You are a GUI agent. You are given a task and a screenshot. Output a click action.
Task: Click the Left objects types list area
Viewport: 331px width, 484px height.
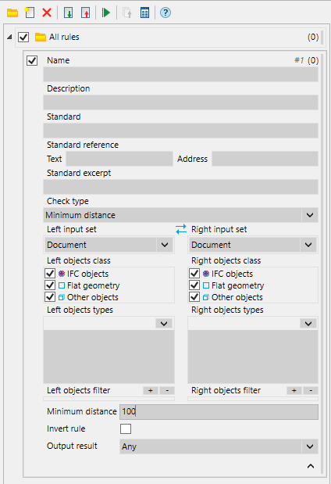coord(109,357)
